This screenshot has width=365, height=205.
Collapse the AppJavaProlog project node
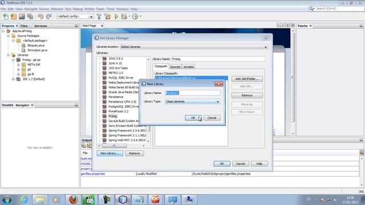tap(3, 31)
